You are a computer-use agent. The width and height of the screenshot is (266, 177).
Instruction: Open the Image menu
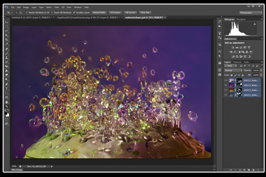26,7
